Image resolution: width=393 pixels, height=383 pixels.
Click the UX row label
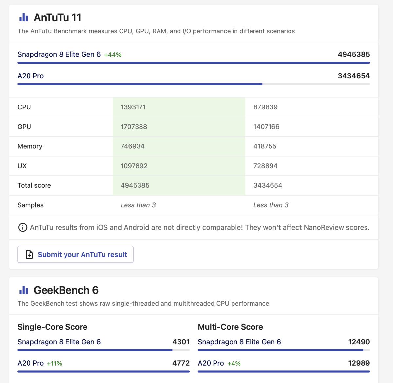(22, 166)
